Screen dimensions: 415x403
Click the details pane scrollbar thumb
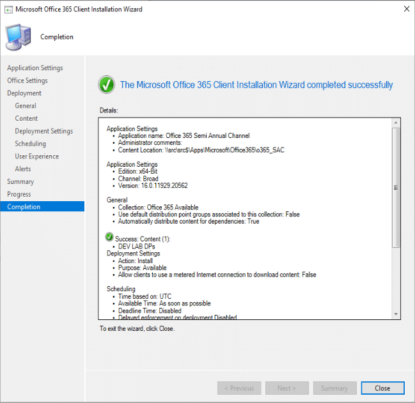pyautogui.click(x=396, y=188)
